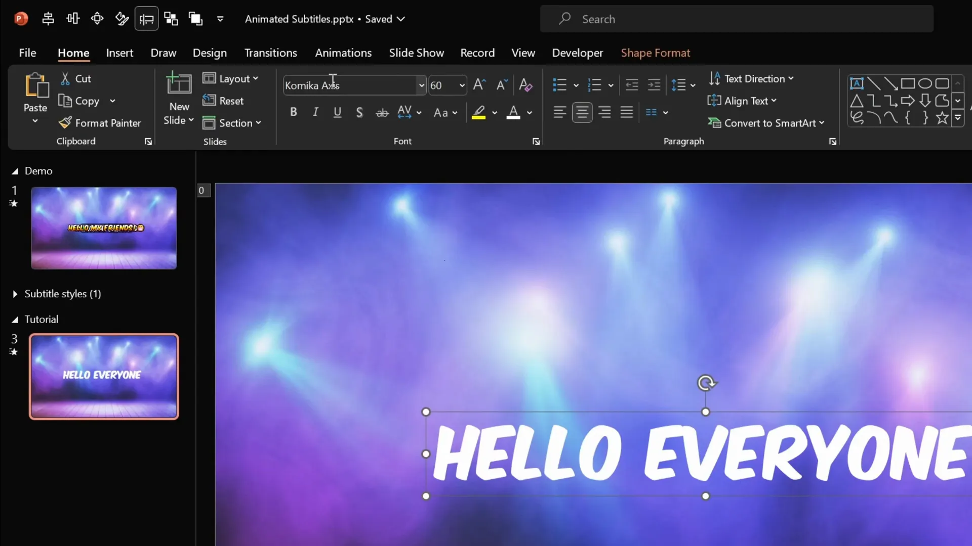The width and height of the screenshot is (972, 546).
Task: Justify paragraph text
Action: click(627, 112)
